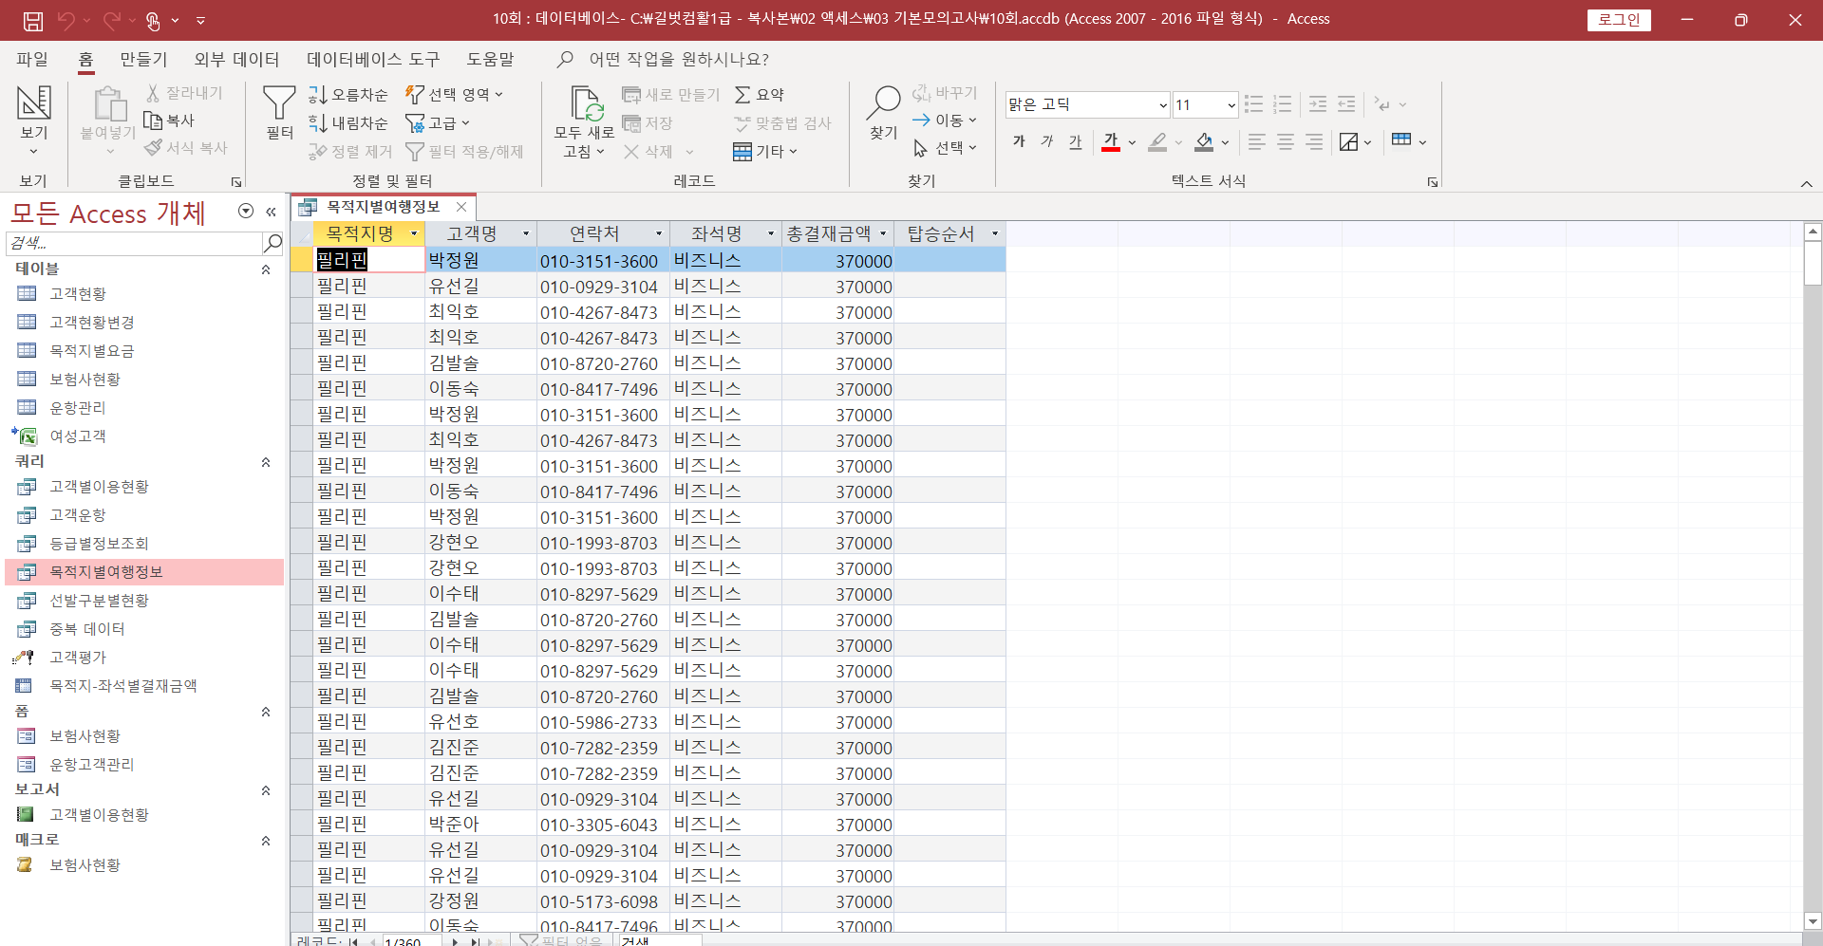Click the save icon in quick access toolbar
Viewport: 1823px width, 946px height.
pyautogui.click(x=33, y=20)
